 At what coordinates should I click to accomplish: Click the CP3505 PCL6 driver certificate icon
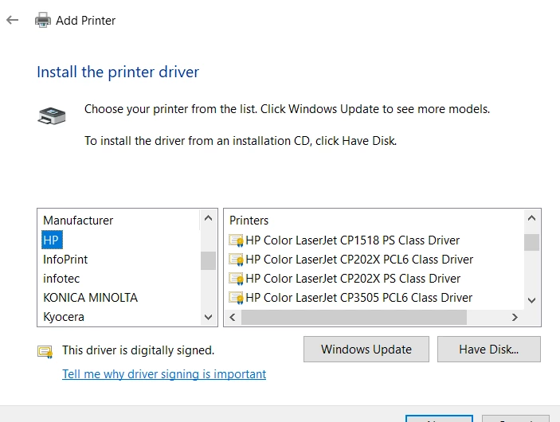pyautogui.click(x=236, y=298)
